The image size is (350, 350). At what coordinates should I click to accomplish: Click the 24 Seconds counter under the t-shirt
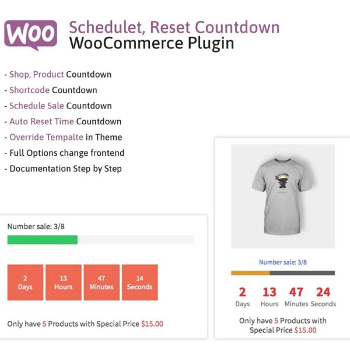[x=323, y=296]
